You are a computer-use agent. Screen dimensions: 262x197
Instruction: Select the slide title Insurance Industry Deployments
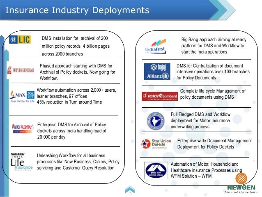77,10
